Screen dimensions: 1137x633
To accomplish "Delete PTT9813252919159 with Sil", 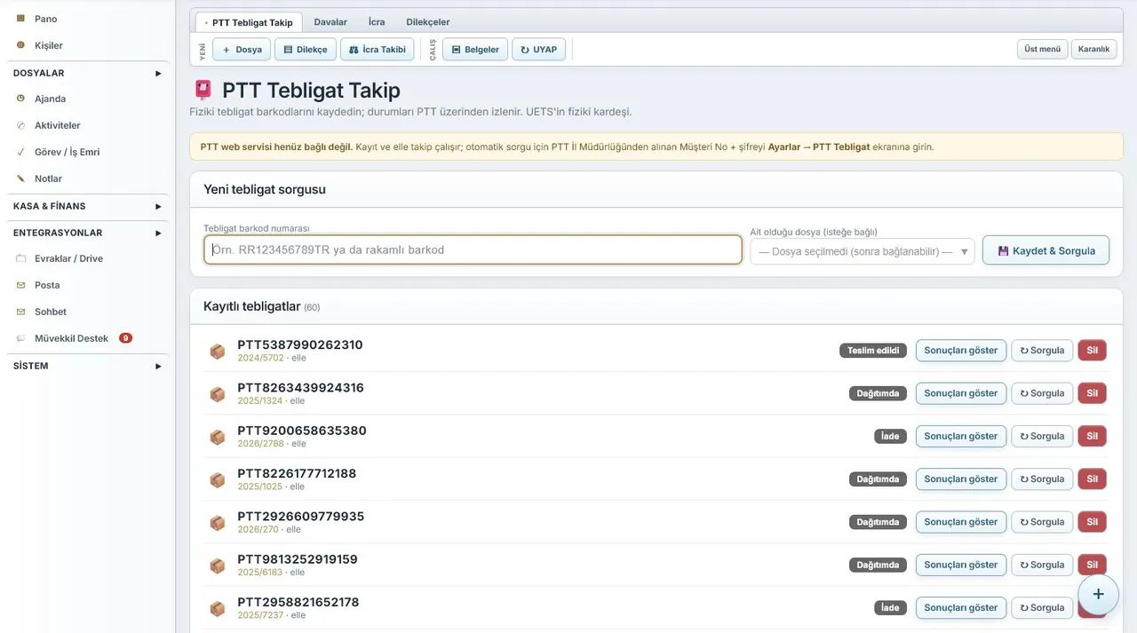I will pyautogui.click(x=1093, y=565).
